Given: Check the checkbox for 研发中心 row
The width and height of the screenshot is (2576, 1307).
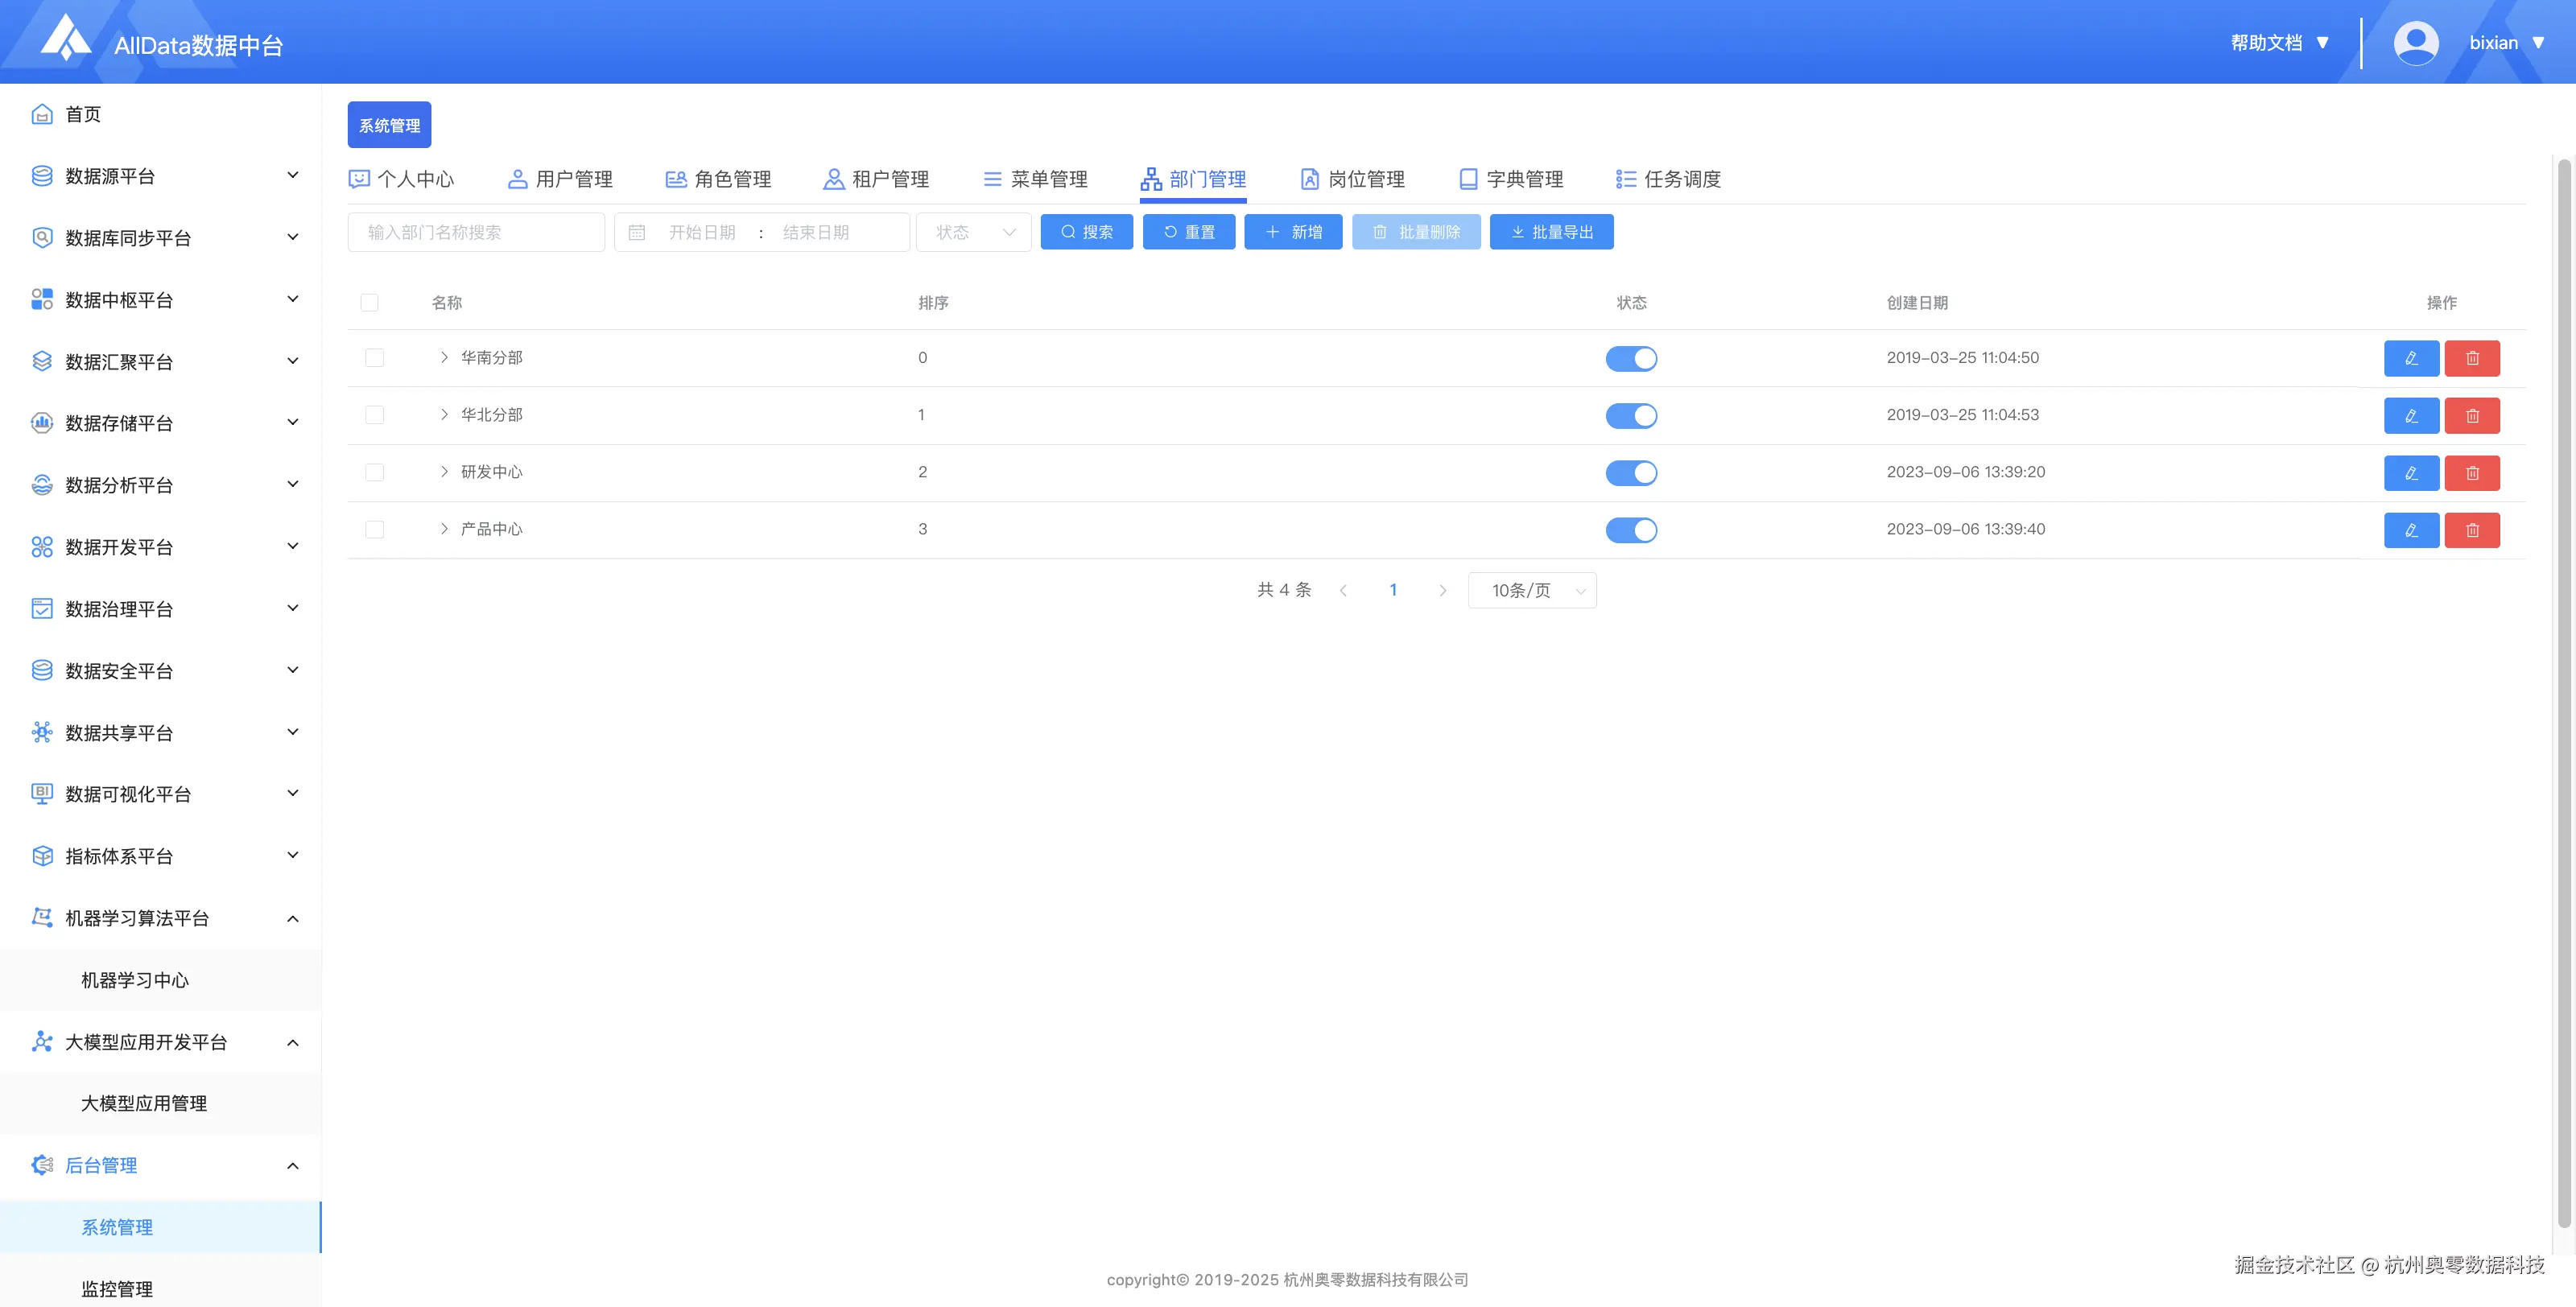Looking at the screenshot, I should click(x=375, y=472).
